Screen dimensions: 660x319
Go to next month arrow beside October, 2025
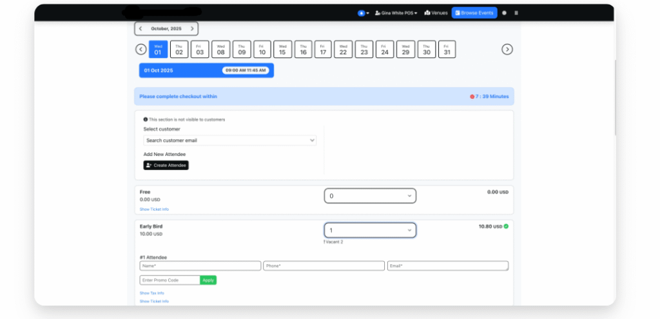tap(192, 29)
